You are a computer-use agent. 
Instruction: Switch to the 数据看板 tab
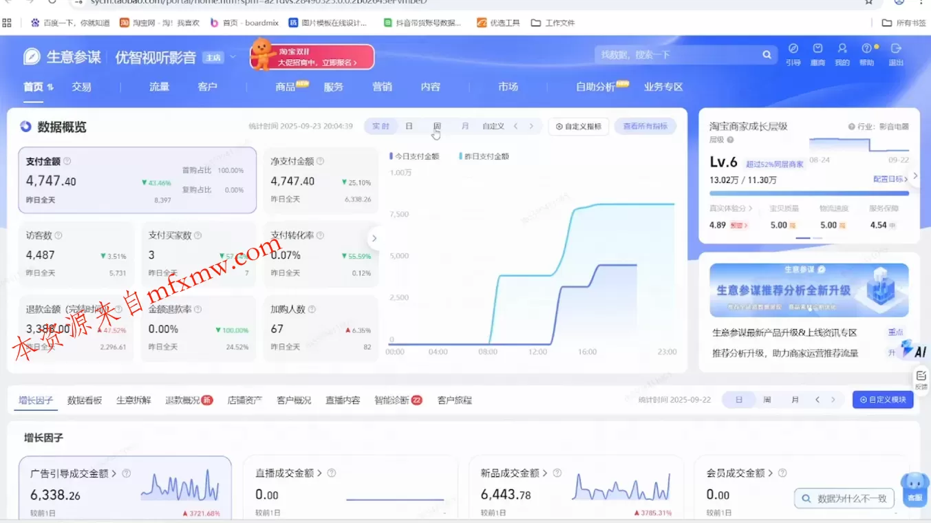85,400
